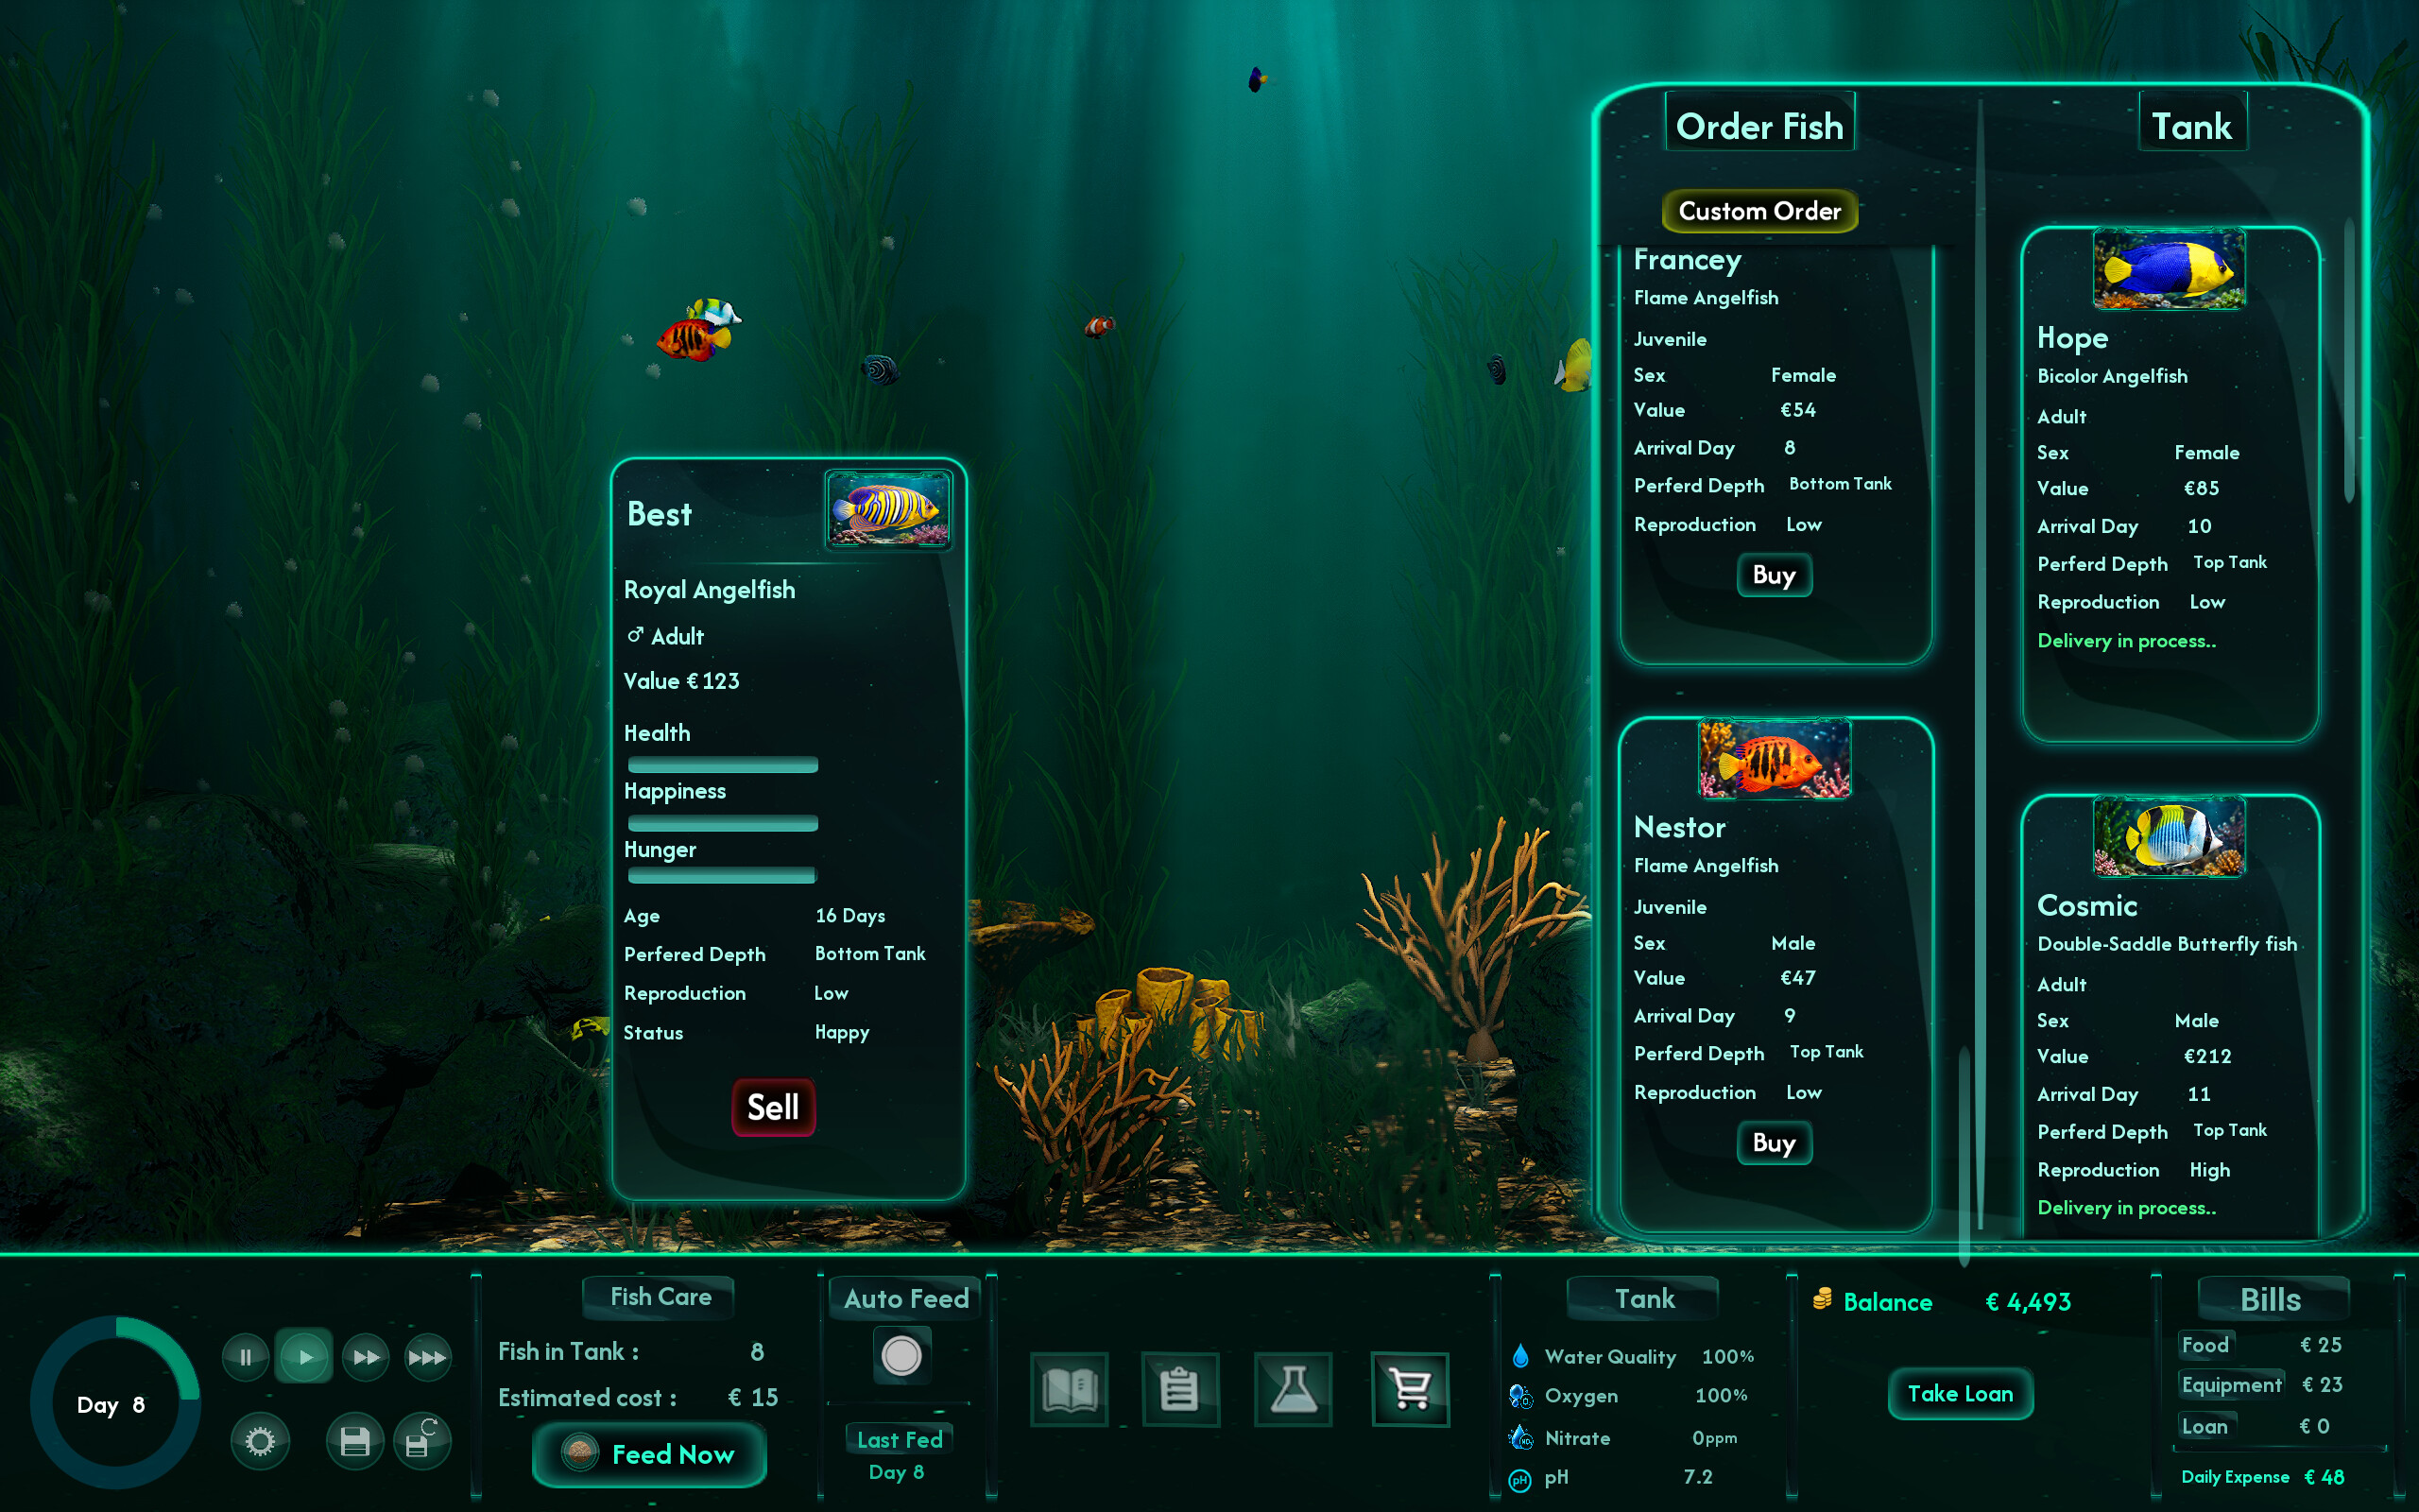Click the Health bar of Best
The image size is (2419, 1512).
point(723,765)
